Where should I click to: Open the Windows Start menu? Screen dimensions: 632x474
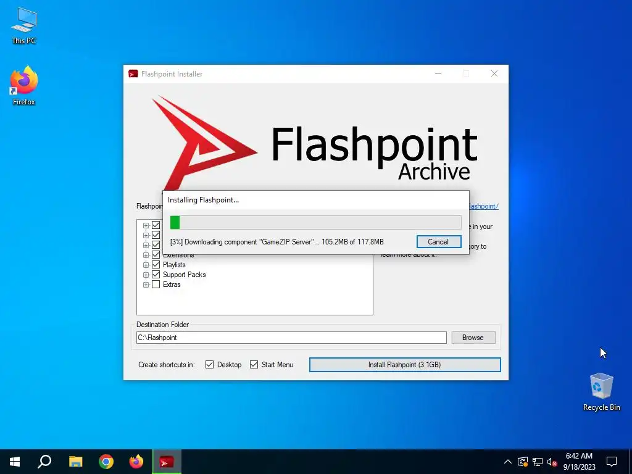pyautogui.click(x=15, y=462)
